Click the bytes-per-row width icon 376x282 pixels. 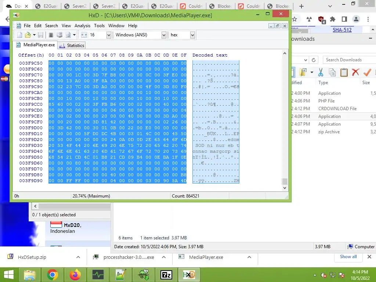coord(84,35)
